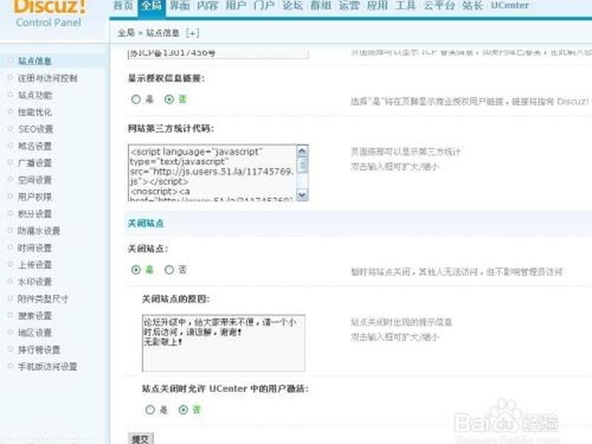592x444 pixels.
Task: Open the 论坛 top menu tab
Action: pos(292,6)
